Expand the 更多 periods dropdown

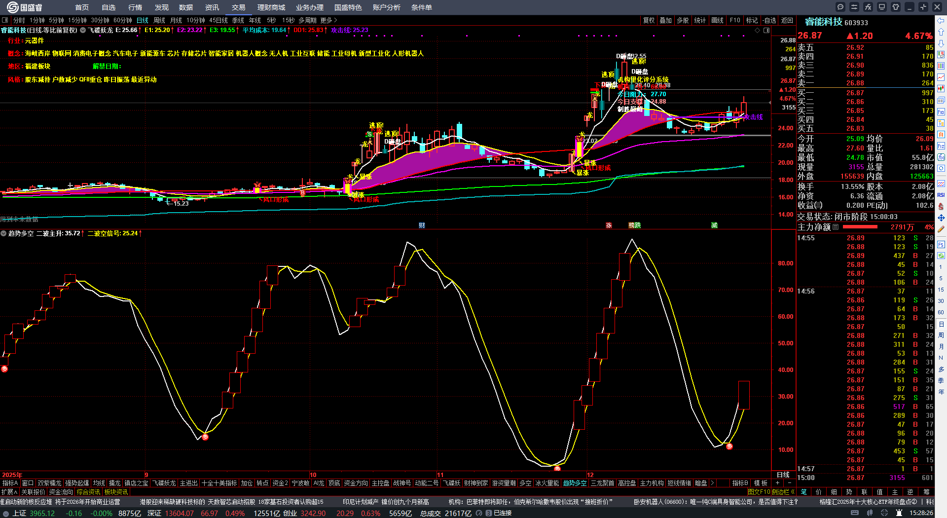328,20
